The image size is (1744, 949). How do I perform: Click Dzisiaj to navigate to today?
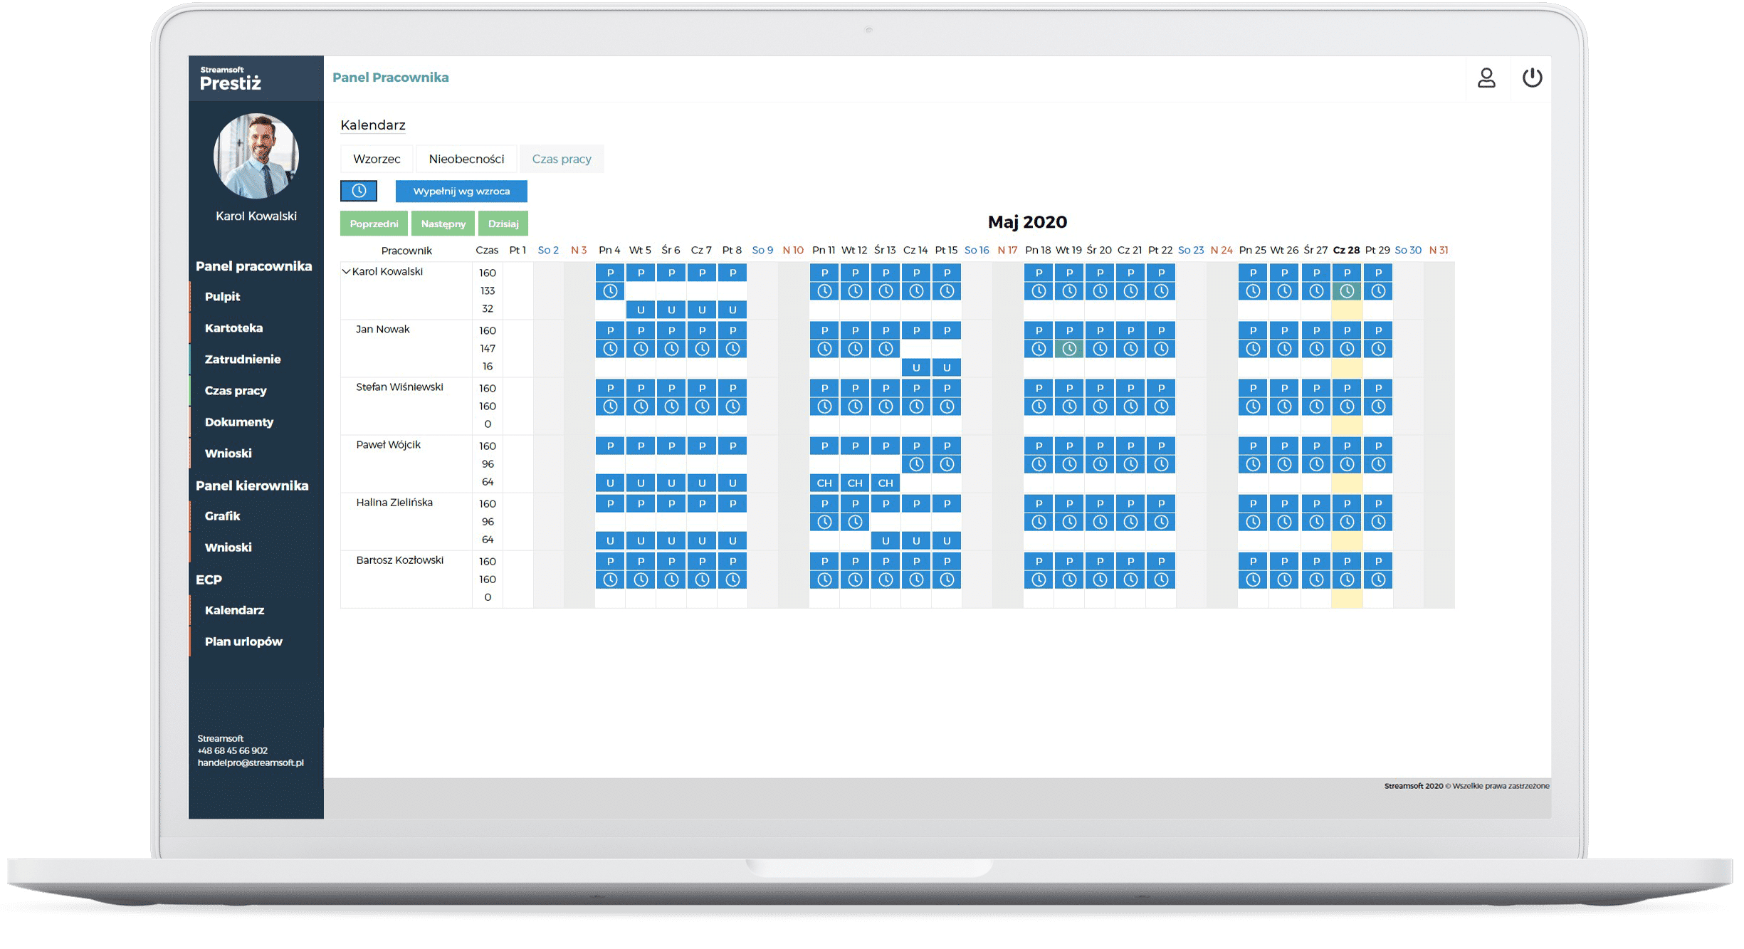[505, 224]
